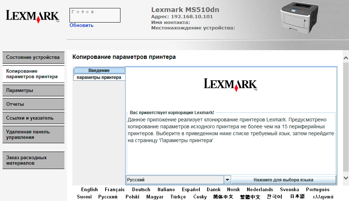Click the Имя контакта: label
The image size is (349, 201).
[171, 22]
